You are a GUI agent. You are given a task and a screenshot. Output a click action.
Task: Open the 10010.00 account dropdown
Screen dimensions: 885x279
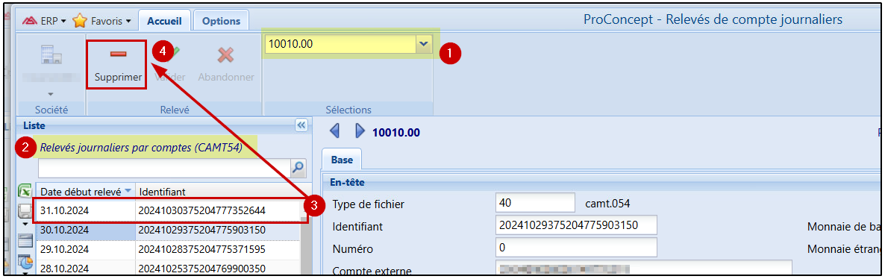(x=423, y=43)
